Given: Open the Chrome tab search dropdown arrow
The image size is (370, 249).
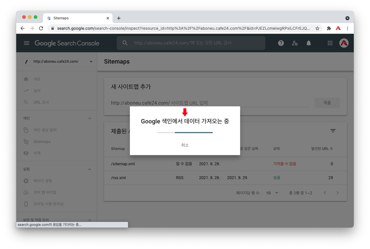Looking at the screenshot, I should pyautogui.click(x=347, y=18).
